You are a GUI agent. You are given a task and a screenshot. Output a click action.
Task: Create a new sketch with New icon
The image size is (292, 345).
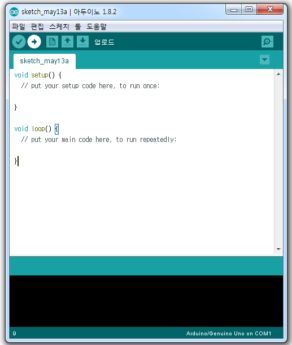point(53,42)
